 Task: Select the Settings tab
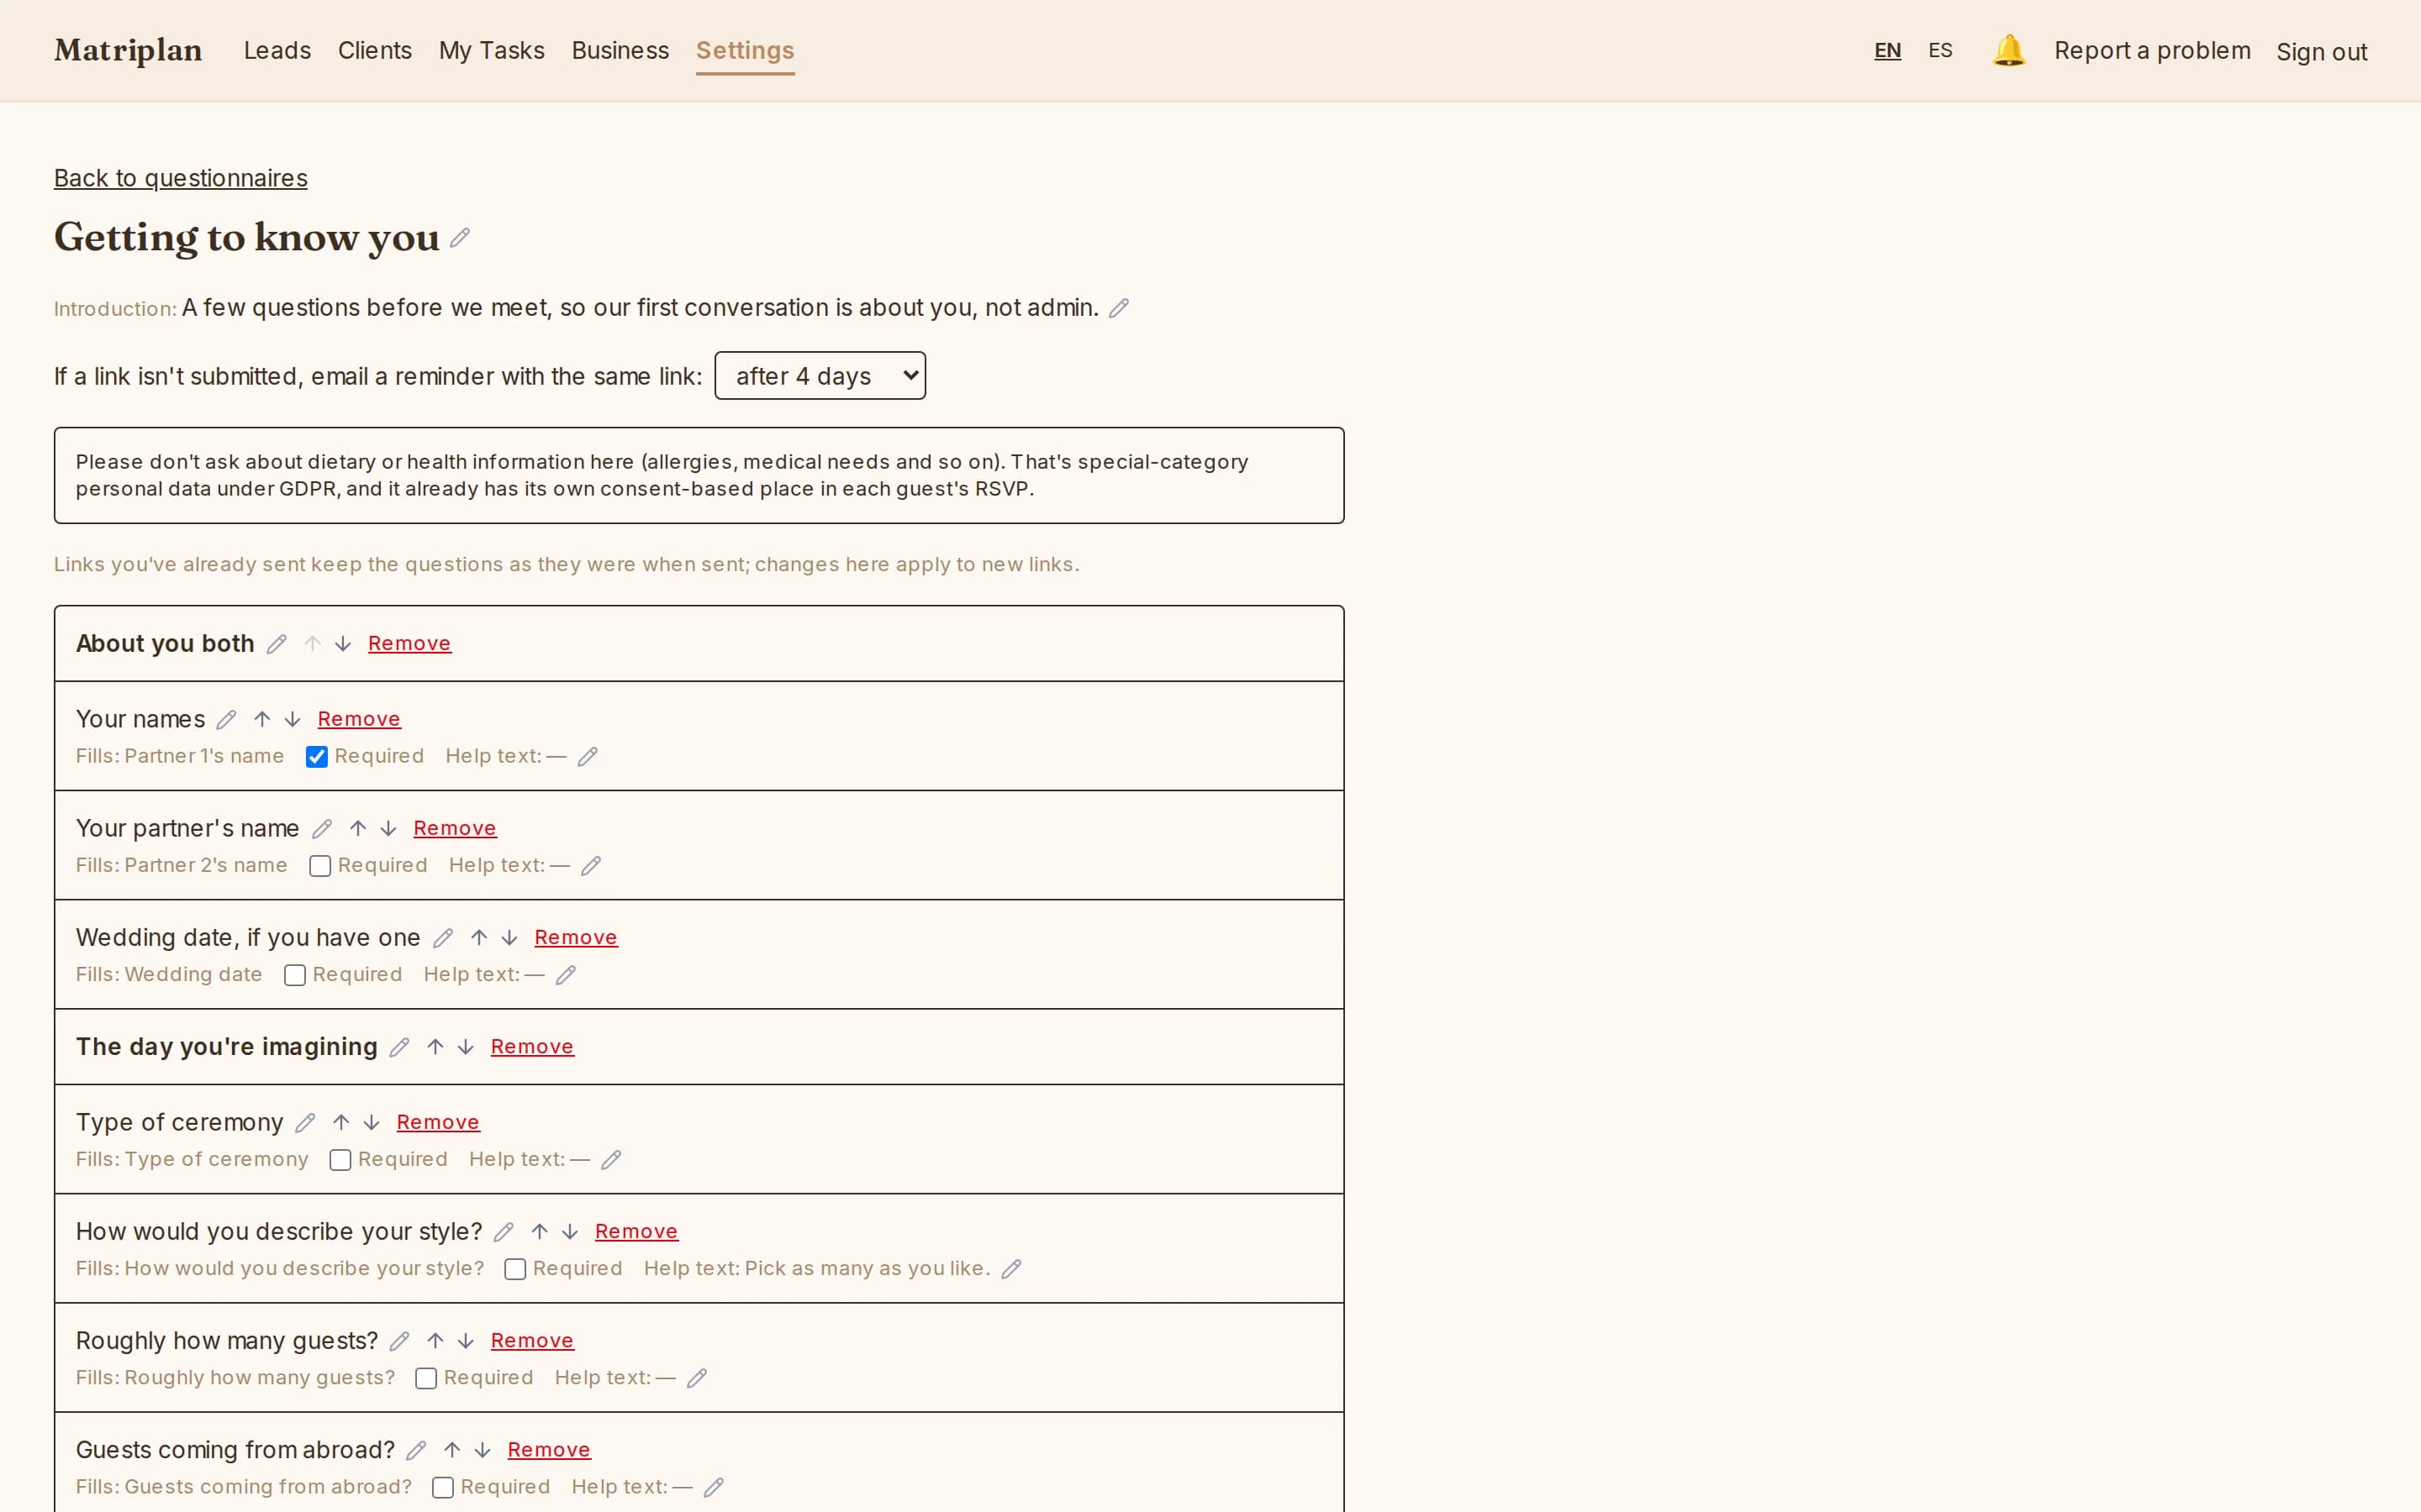(746, 50)
